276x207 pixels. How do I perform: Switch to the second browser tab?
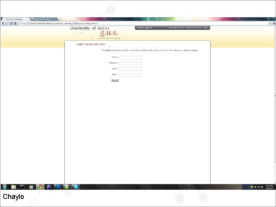click(44, 19)
